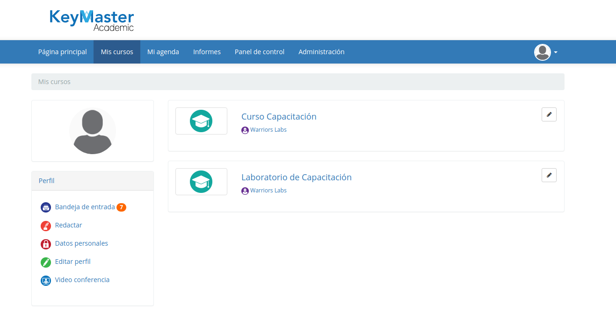Go to Página principal in navigation bar
Viewport: 616px width, 312px height.
click(x=62, y=52)
